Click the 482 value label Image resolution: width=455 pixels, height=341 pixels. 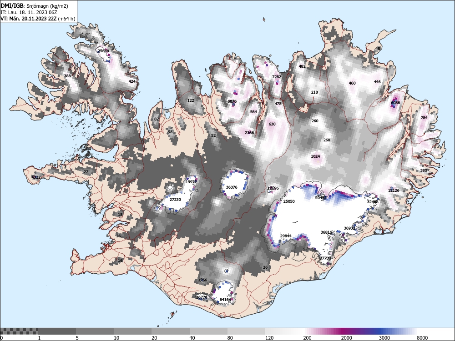(x=302, y=66)
